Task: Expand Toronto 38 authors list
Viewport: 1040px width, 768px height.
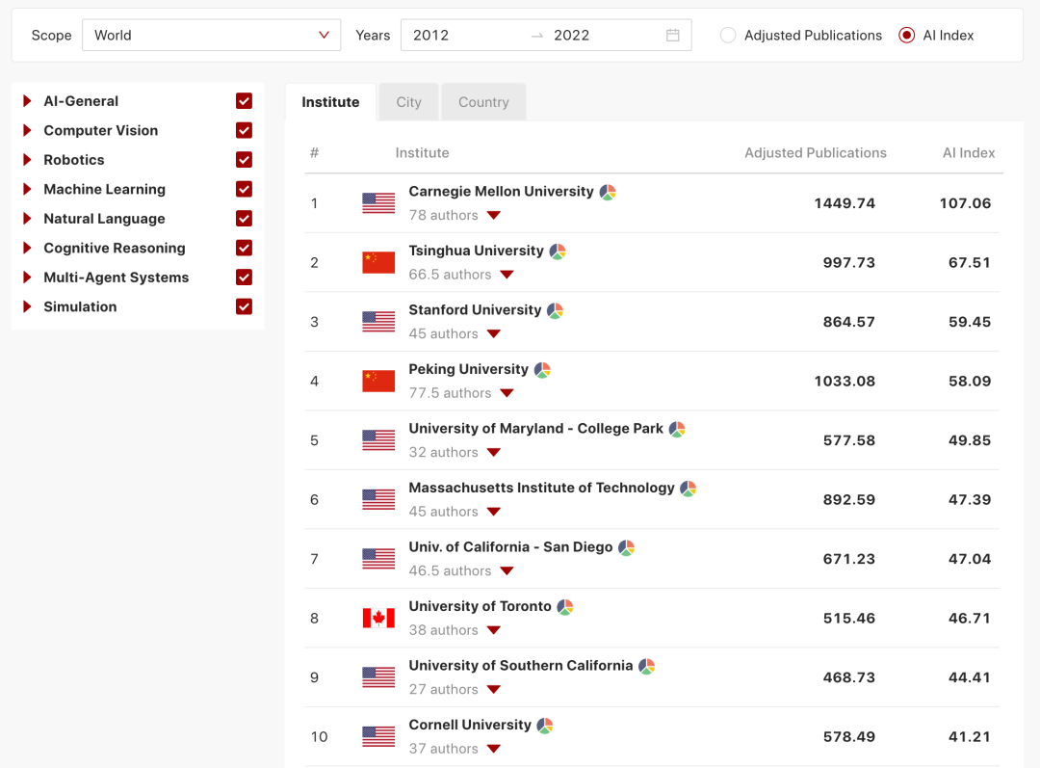Action: 493,630
